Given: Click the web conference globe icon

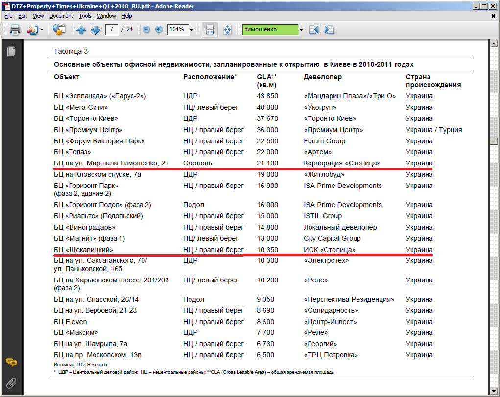Looking at the screenshot, I should pyautogui.click(x=59, y=30).
